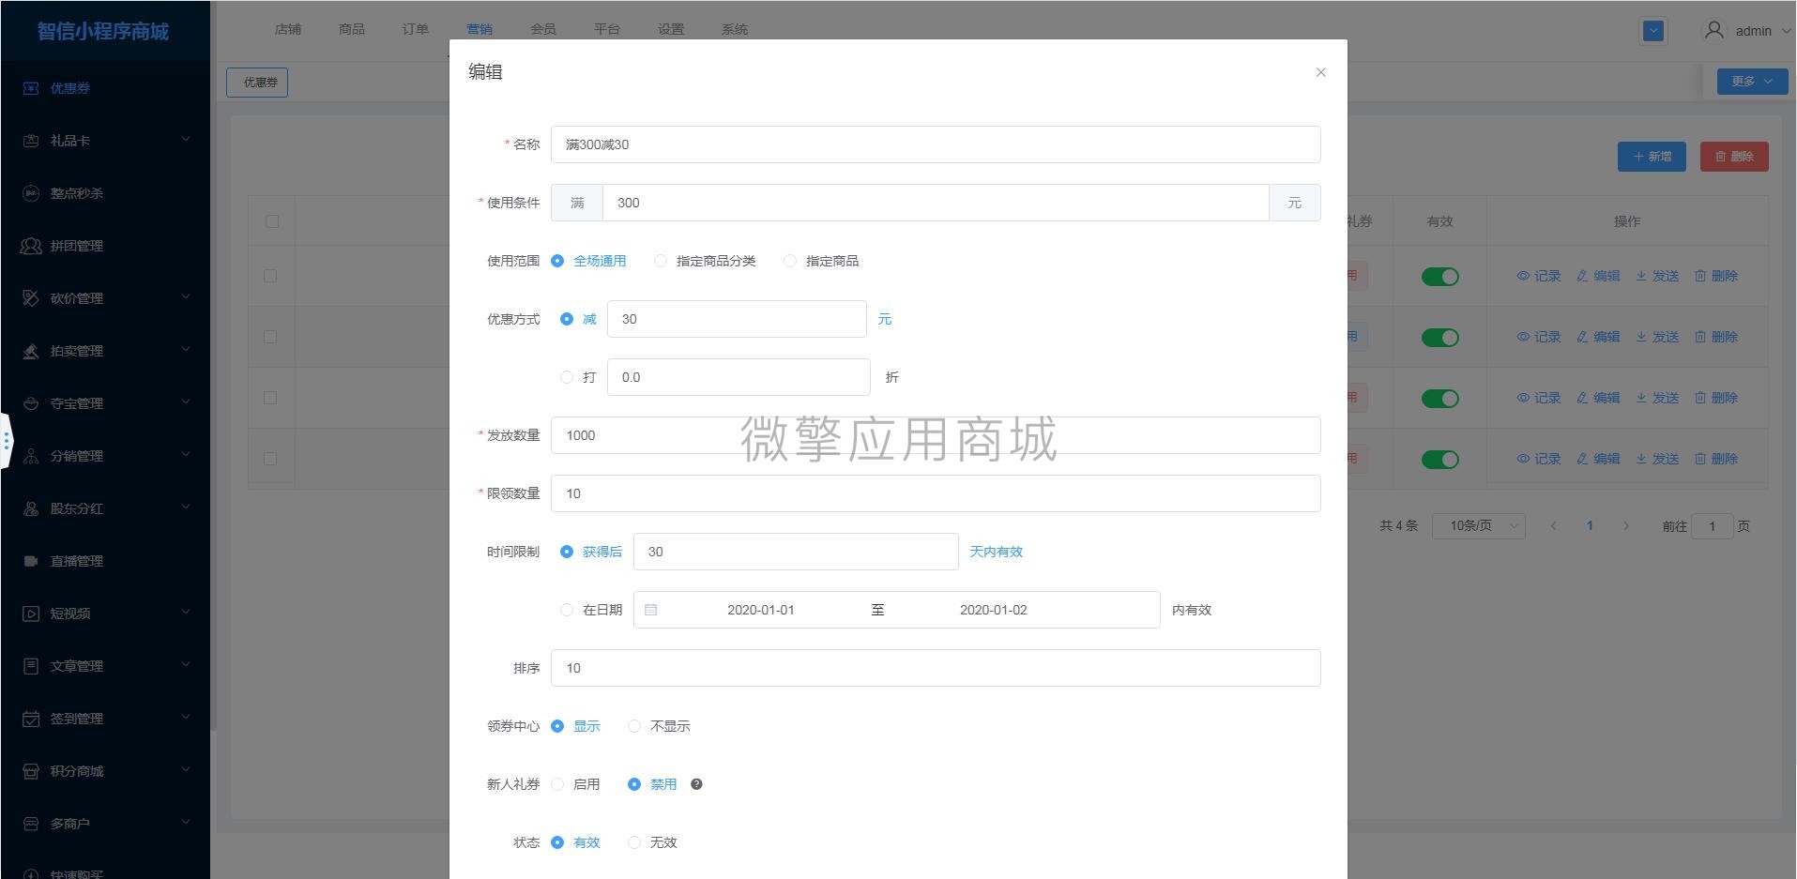The height and width of the screenshot is (879, 1797).
Task: Close the 编辑 dialog with the X
Action: (1320, 72)
